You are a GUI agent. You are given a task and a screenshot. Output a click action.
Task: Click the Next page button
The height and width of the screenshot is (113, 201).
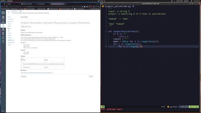pyautogui.click(x=91, y=76)
